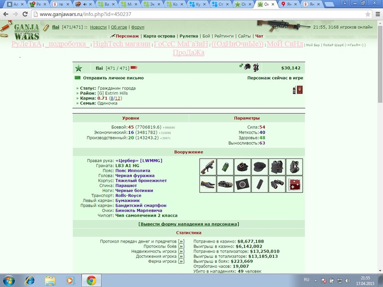Click the wallet (Бумажник) item icon
This screenshot has width=383, height=287.
(x=242, y=184)
